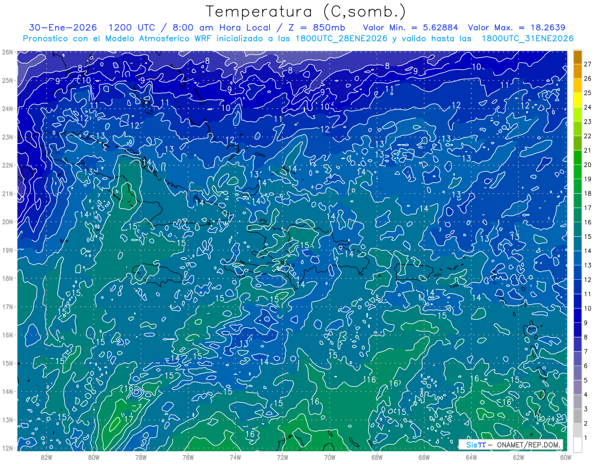
Task: Click the "68W" longitude axis label
Action: (x=377, y=456)
